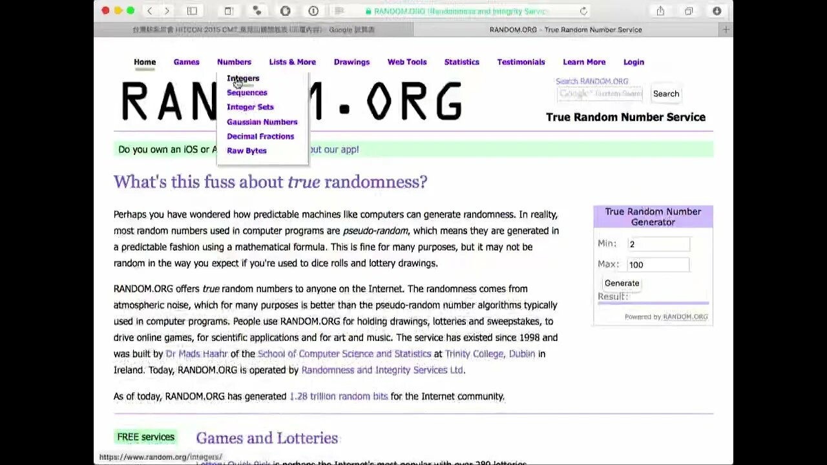Choose Integers from the Numbers dropdown
The width and height of the screenshot is (827, 465).
click(243, 78)
